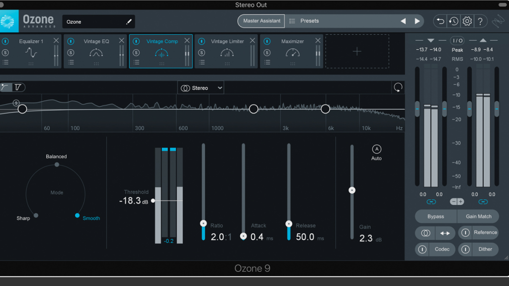Screen dimensions: 509x286
Task: Select the Smooth compression mode
Action: [78, 215]
